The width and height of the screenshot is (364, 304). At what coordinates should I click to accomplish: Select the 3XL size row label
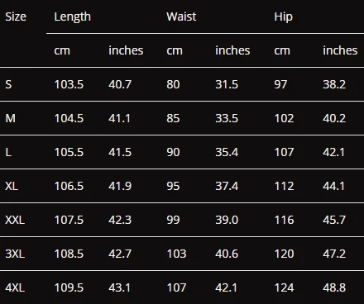point(15,254)
